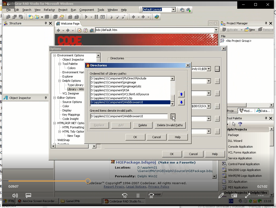276x208 pixels.
Task: Collapse Editor Options tree node
Action: tap(55, 98)
